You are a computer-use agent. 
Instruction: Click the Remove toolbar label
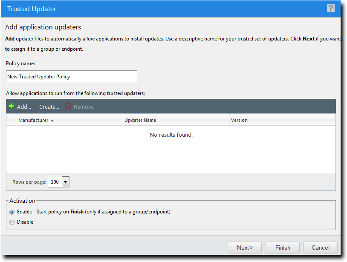pos(84,107)
